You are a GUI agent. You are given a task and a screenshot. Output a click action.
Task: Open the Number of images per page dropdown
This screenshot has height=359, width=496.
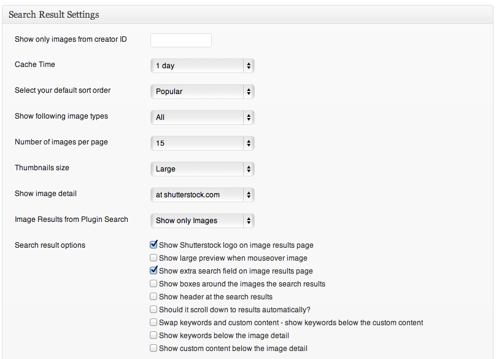[x=202, y=143]
